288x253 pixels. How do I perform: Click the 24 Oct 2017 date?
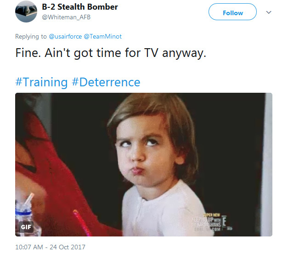pyautogui.click(x=68, y=247)
